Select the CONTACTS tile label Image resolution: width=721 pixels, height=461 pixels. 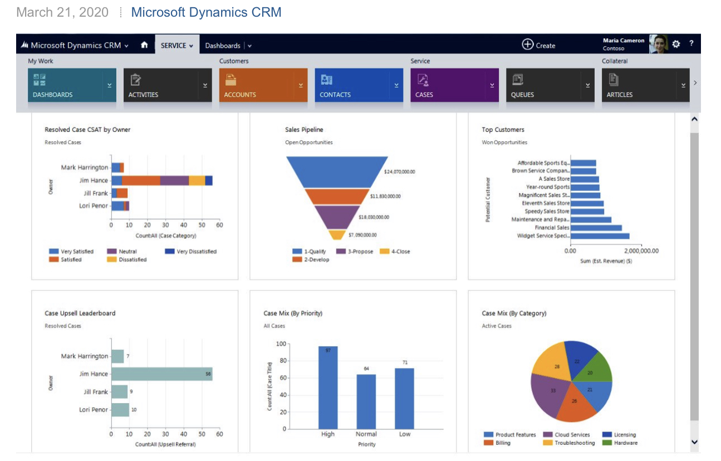(x=335, y=95)
